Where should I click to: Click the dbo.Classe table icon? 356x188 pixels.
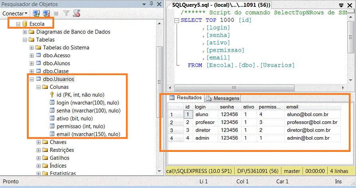[x=39, y=71]
